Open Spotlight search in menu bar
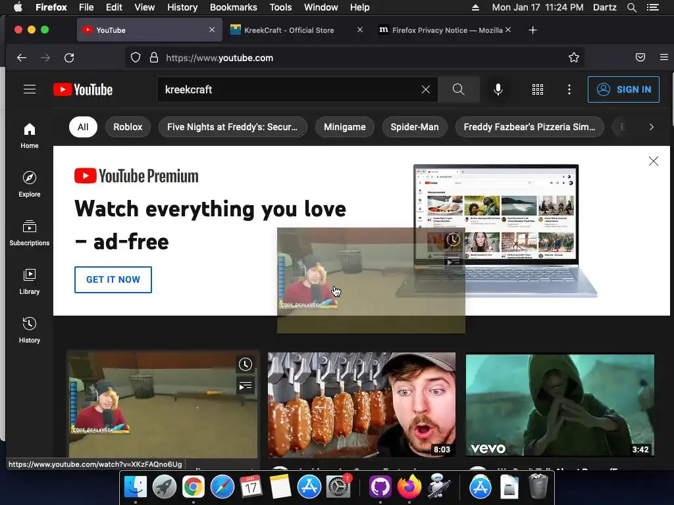This screenshot has width=674, height=505. click(x=631, y=7)
